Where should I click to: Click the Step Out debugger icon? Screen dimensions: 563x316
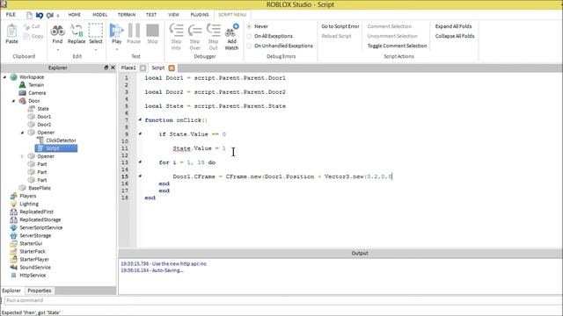coord(214,31)
